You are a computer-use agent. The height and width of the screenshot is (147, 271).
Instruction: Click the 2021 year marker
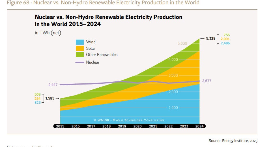coord(153,126)
